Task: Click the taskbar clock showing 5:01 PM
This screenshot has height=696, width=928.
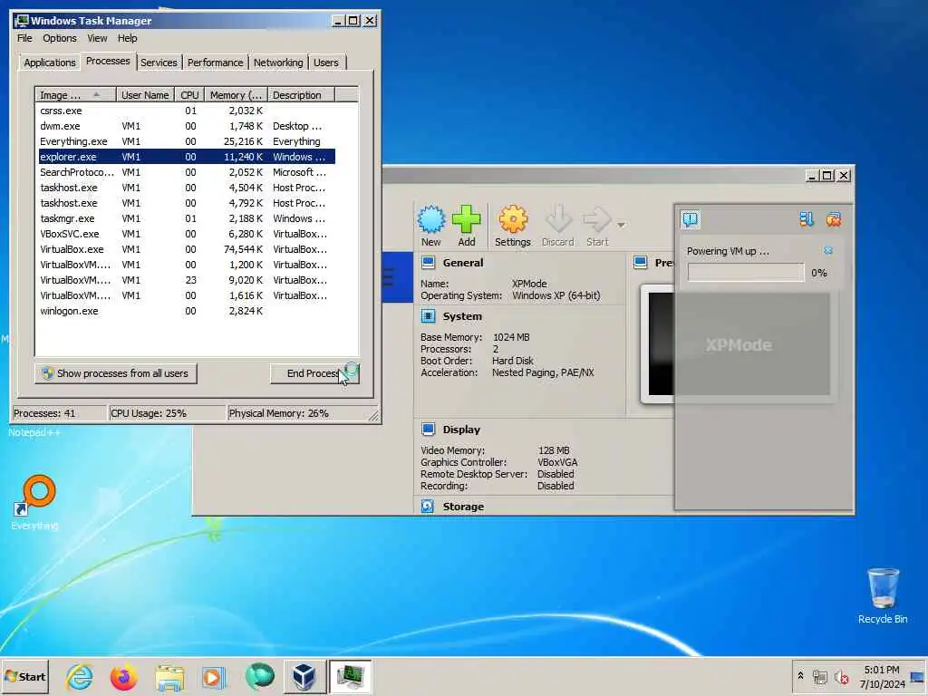Action: (x=882, y=676)
